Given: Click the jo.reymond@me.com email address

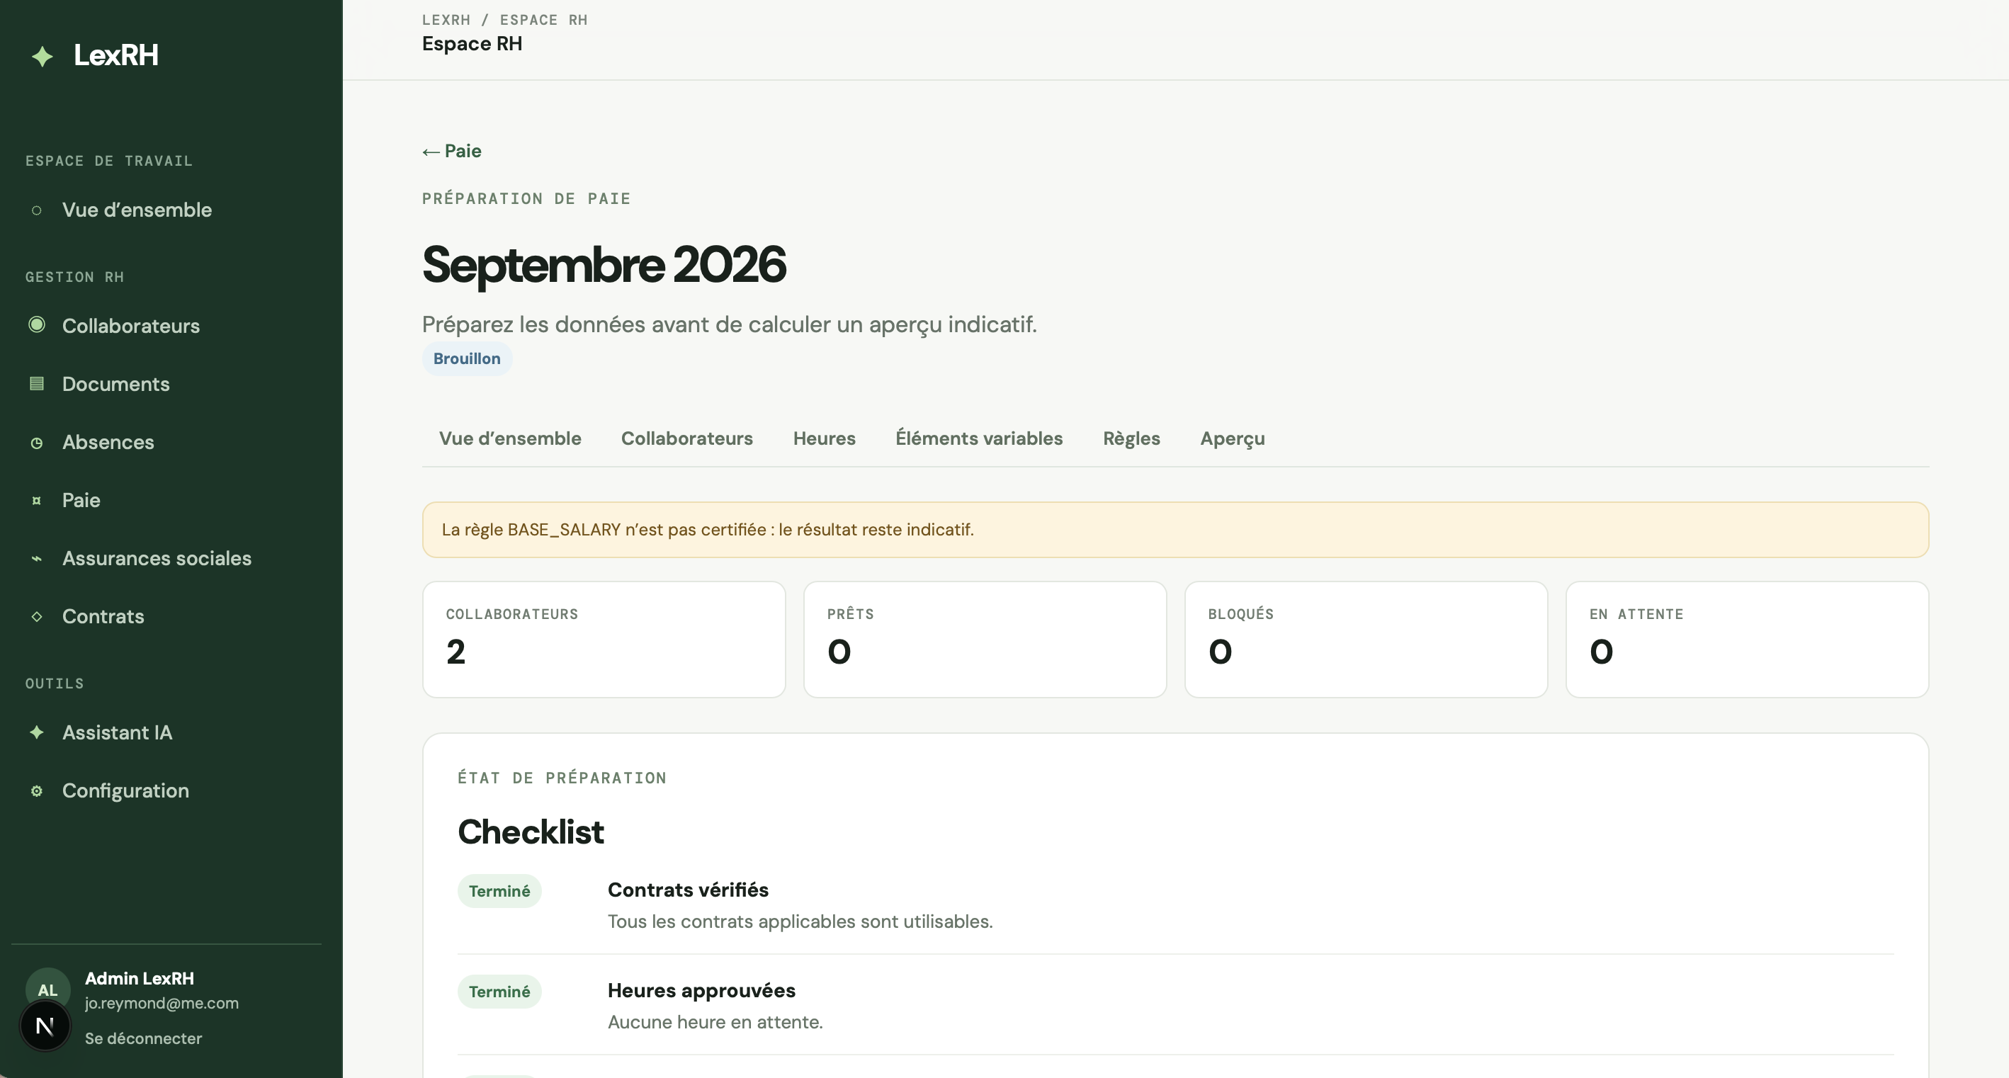Looking at the screenshot, I should pos(162,1003).
